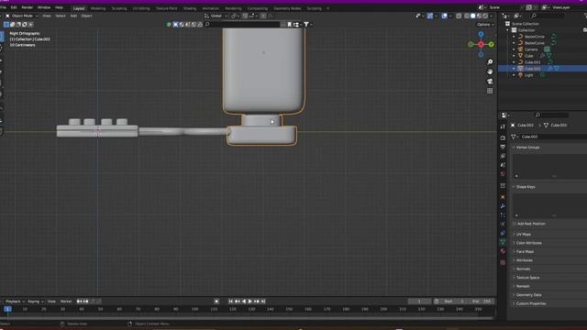Open the Material properties tab icon
Viewport: 587px width, 330px height.
[503, 251]
